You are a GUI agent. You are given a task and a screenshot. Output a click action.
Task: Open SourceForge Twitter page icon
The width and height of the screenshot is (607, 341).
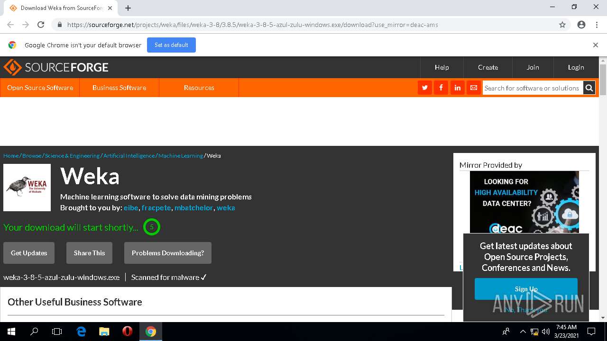(425, 88)
